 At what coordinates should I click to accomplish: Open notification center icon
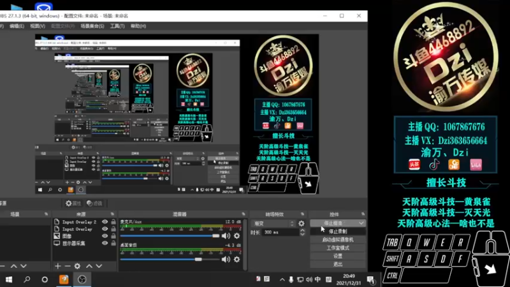click(370, 280)
